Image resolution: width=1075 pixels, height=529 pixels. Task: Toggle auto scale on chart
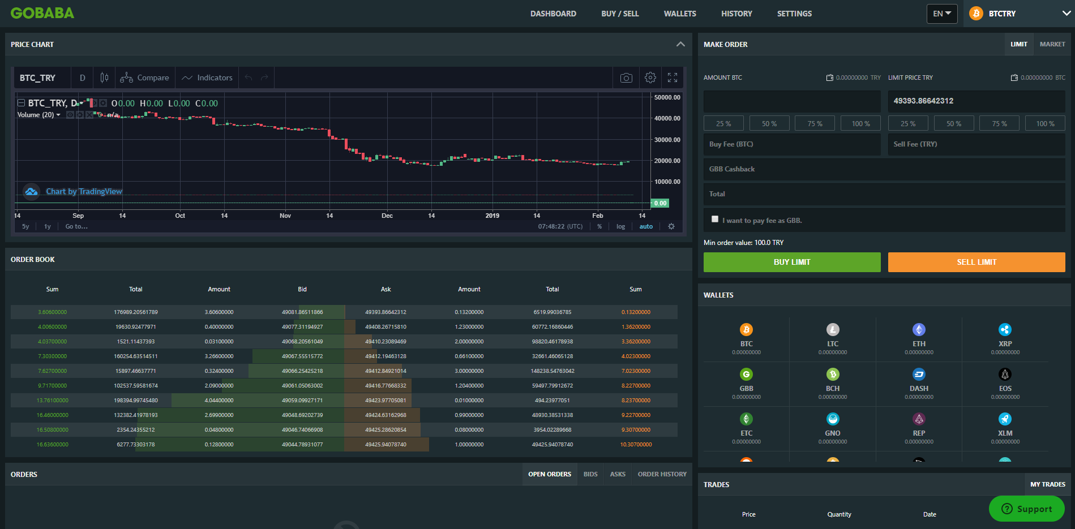point(646,226)
